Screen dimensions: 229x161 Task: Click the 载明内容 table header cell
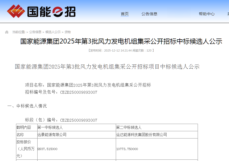tap(27, 127)
